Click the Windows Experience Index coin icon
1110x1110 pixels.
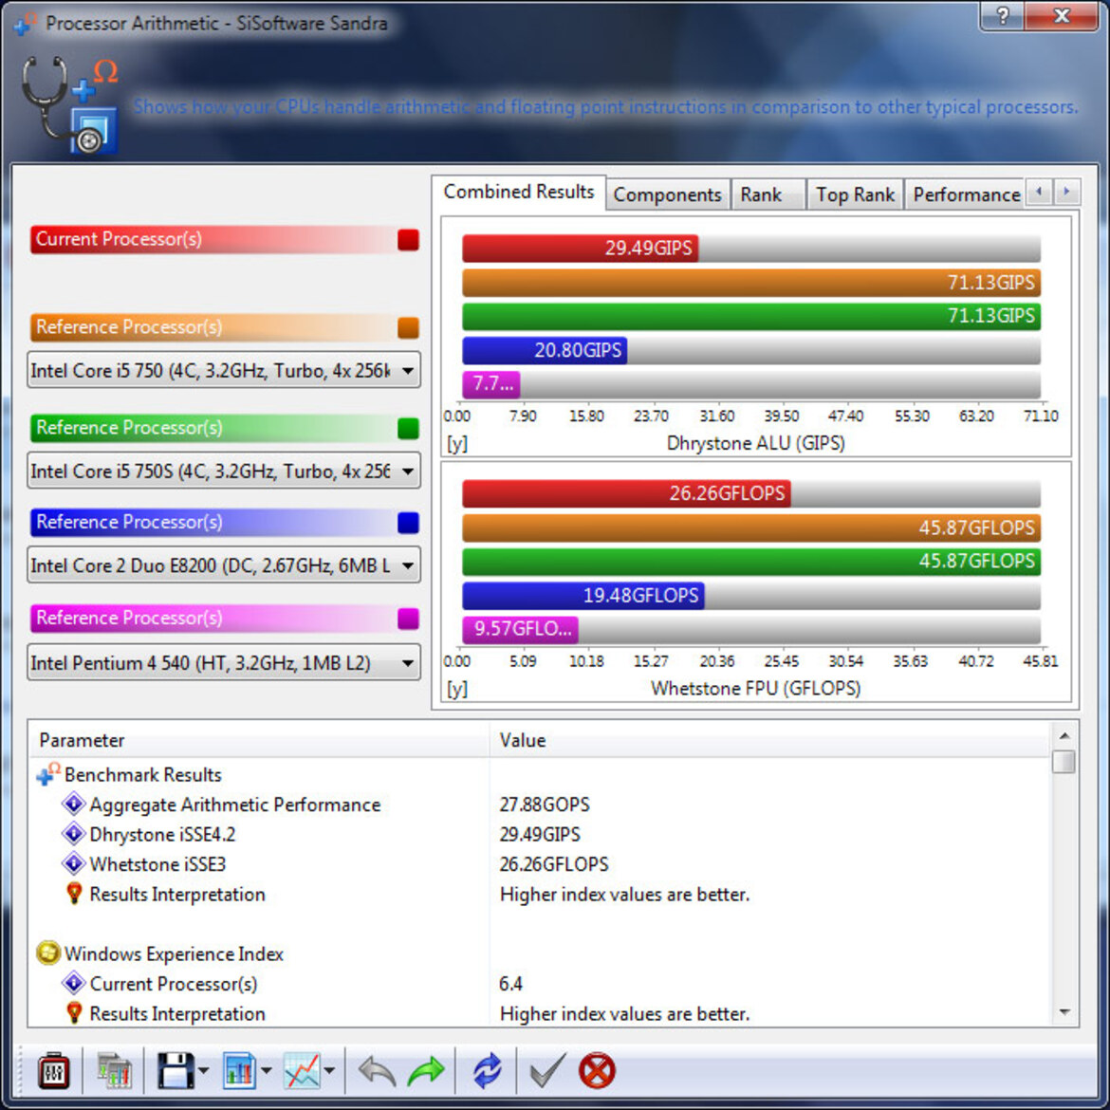pyautogui.click(x=48, y=953)
